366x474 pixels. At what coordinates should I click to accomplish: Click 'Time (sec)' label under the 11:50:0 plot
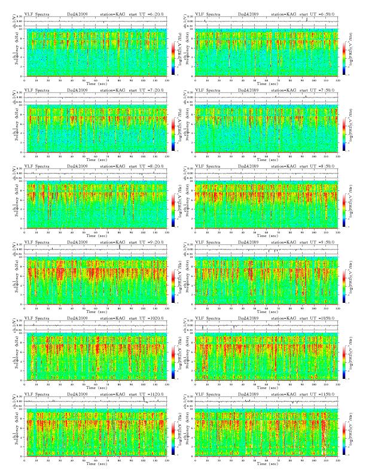click(267, 463)
